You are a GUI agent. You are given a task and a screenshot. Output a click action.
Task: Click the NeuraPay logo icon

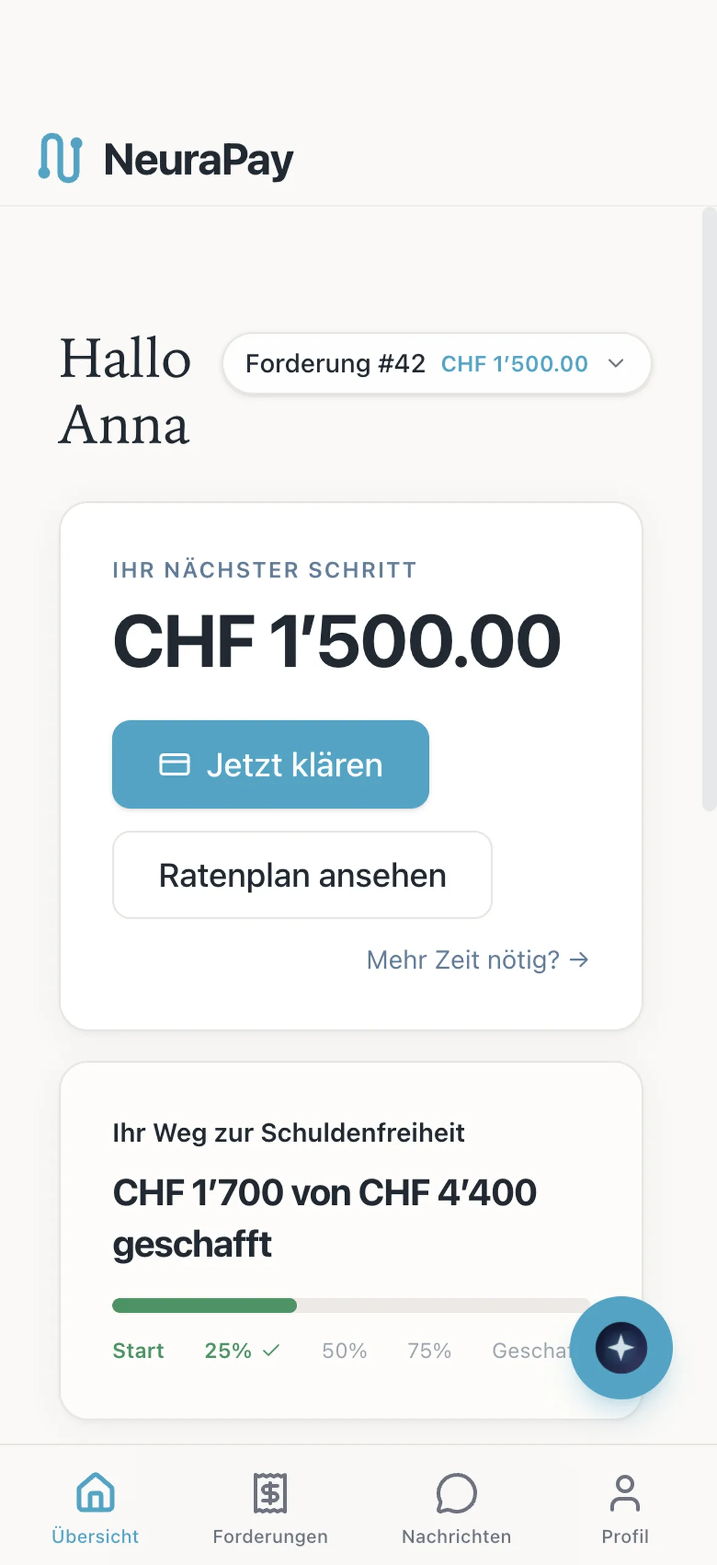pyautogui.click(x=60, y=158)
